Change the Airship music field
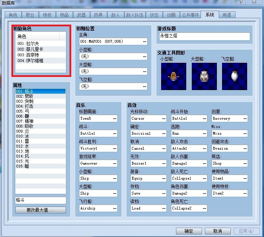The image size is (264, 237). (x=98, y=208)
